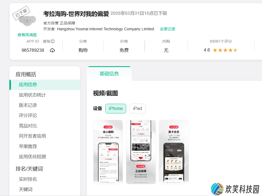Image resolution: width=262 pixels, height=196 pixels.
Task: Click the app title 考拉海购-世界对我的偏爱
Action: pyautogui.click(x=76, y=14)
